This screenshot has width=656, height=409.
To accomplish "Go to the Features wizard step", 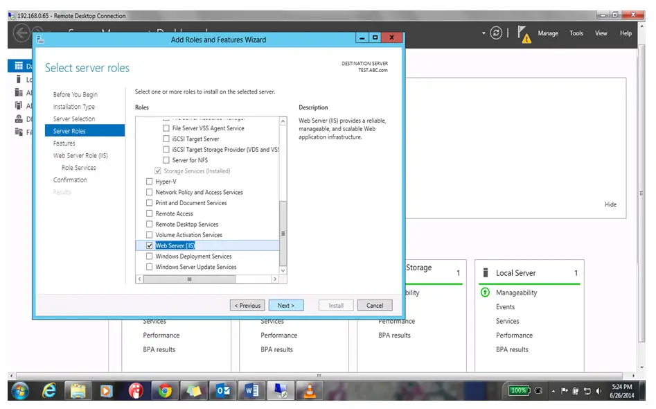I will coord(64,143).
